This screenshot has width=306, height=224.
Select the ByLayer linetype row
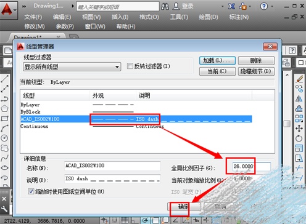(136, 105)
